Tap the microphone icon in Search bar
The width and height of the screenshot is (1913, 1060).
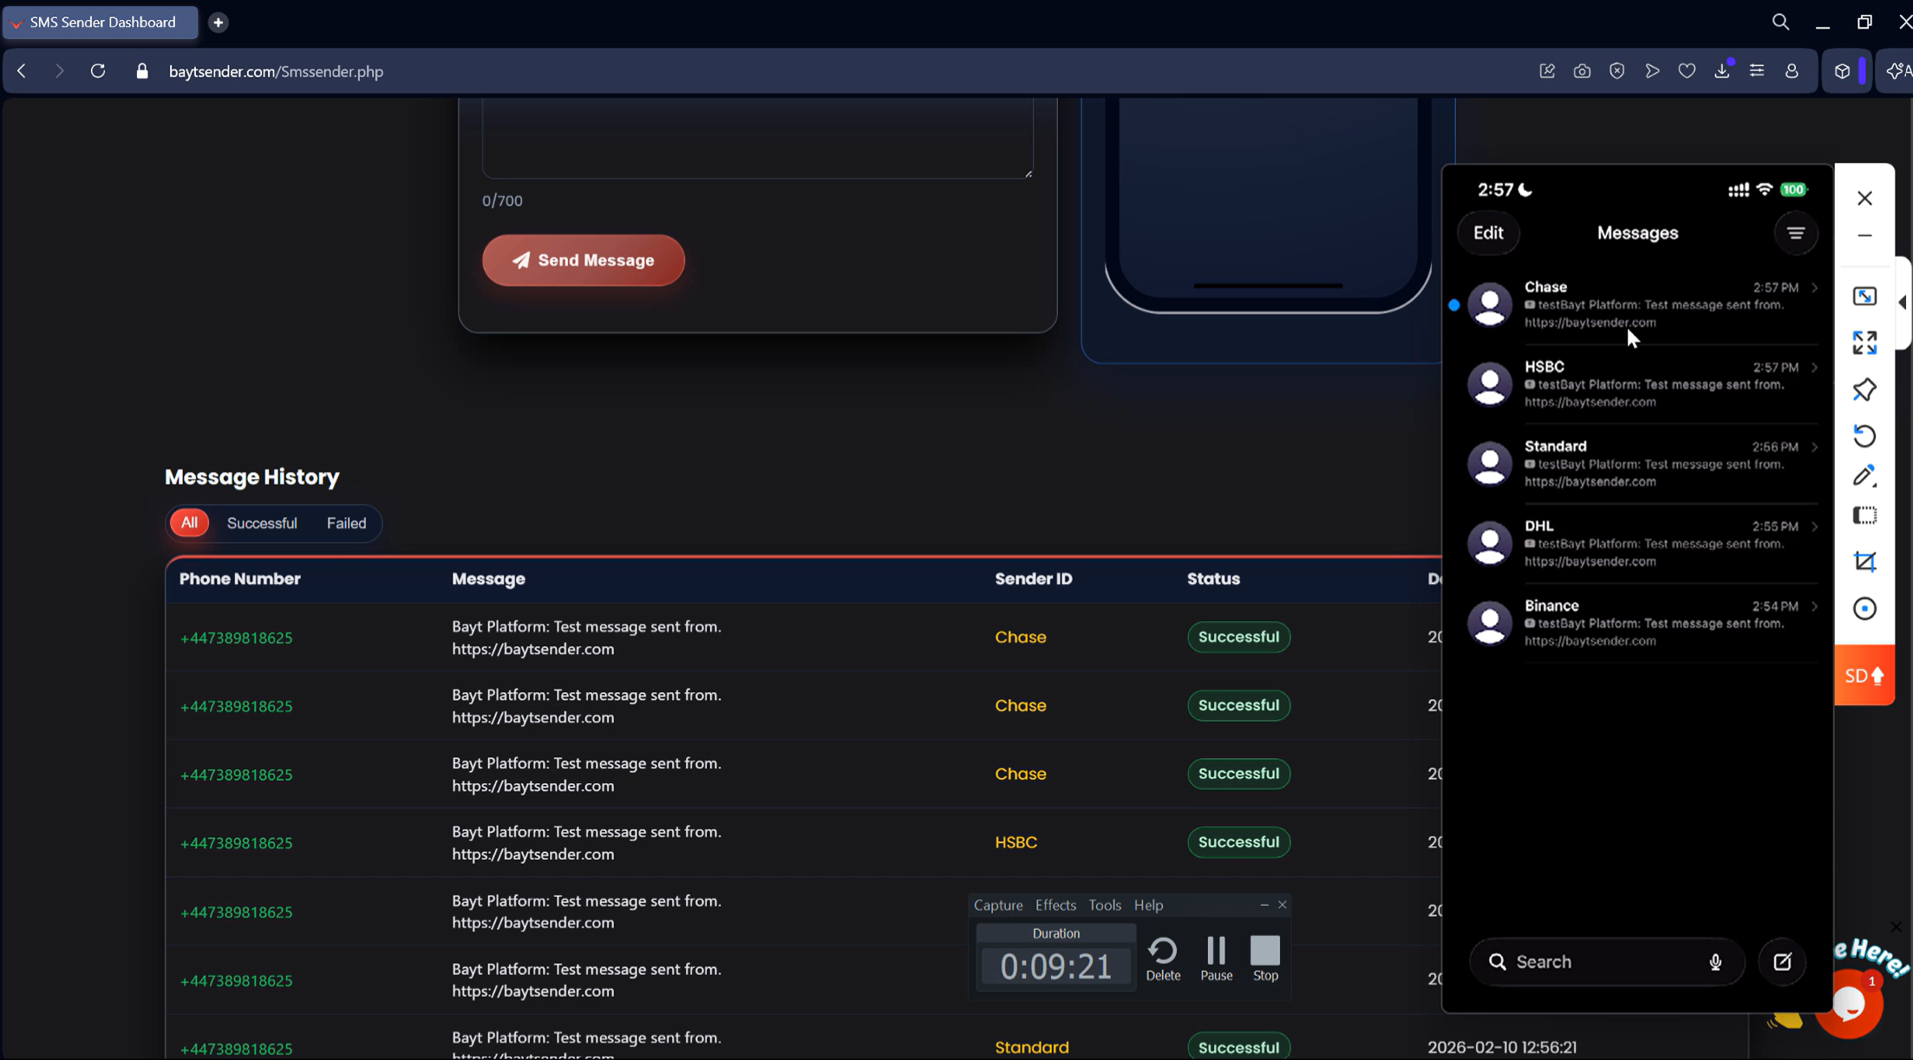tap(1715, 962)
